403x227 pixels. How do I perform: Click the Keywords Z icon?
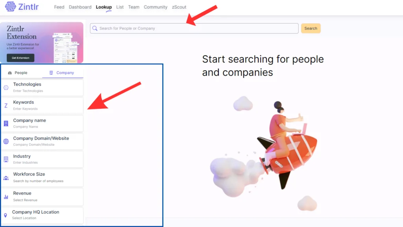point(6,106)
